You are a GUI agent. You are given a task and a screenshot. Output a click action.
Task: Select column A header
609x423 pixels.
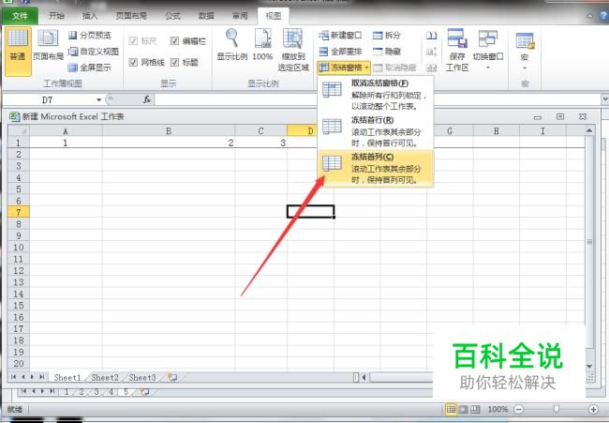pyautogui.click(x=66, y=131)
